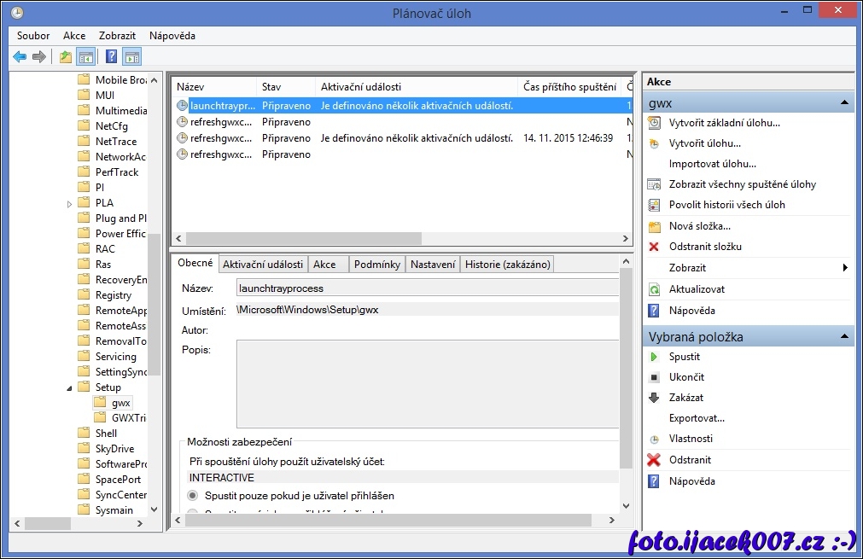The image size is (863, 559).
Task: Click the Nová složka folder icon
Action: click(654, 226)
